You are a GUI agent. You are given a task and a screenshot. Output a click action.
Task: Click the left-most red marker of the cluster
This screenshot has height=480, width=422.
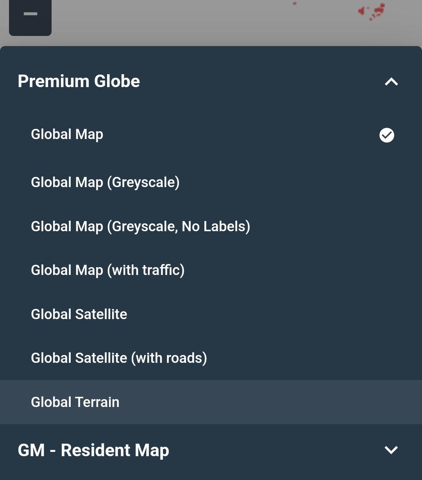(x=361, y=11)
